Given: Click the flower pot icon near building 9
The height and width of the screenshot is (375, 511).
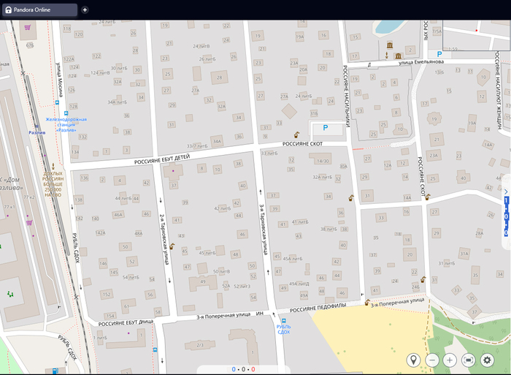Looking at the screenshot, I should coord(296,135).
